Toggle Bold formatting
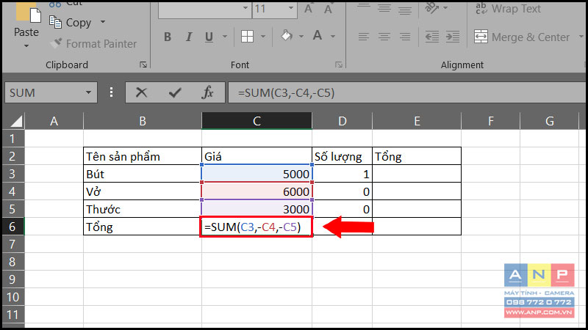This screenshot has width=588, height=330. pos(168,37)
